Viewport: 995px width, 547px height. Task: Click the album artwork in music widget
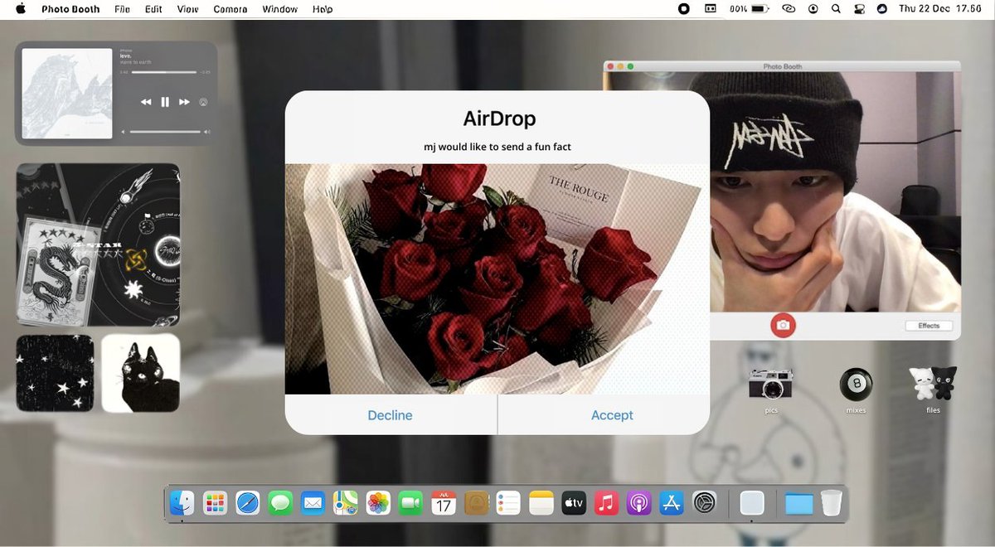point(67,94)
